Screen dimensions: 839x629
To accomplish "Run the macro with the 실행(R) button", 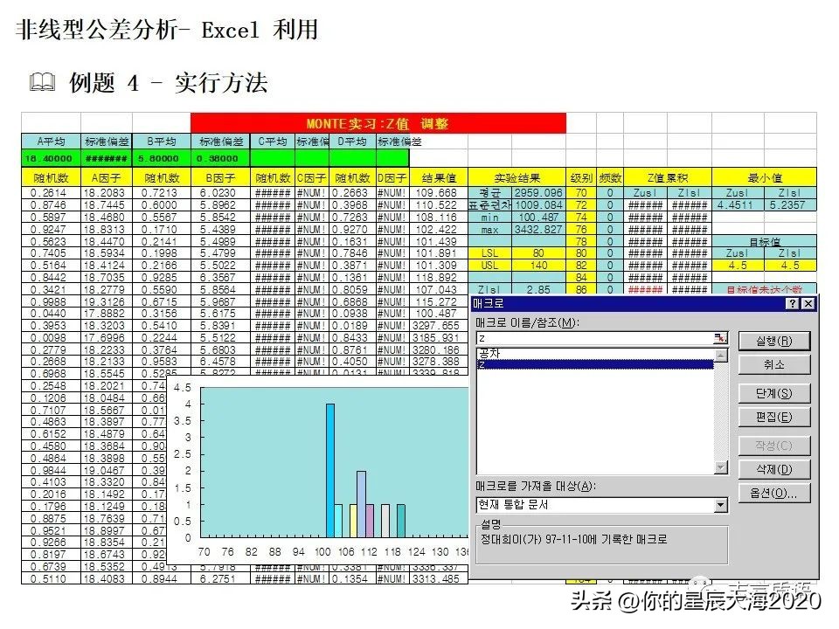I will click(774, 341).
